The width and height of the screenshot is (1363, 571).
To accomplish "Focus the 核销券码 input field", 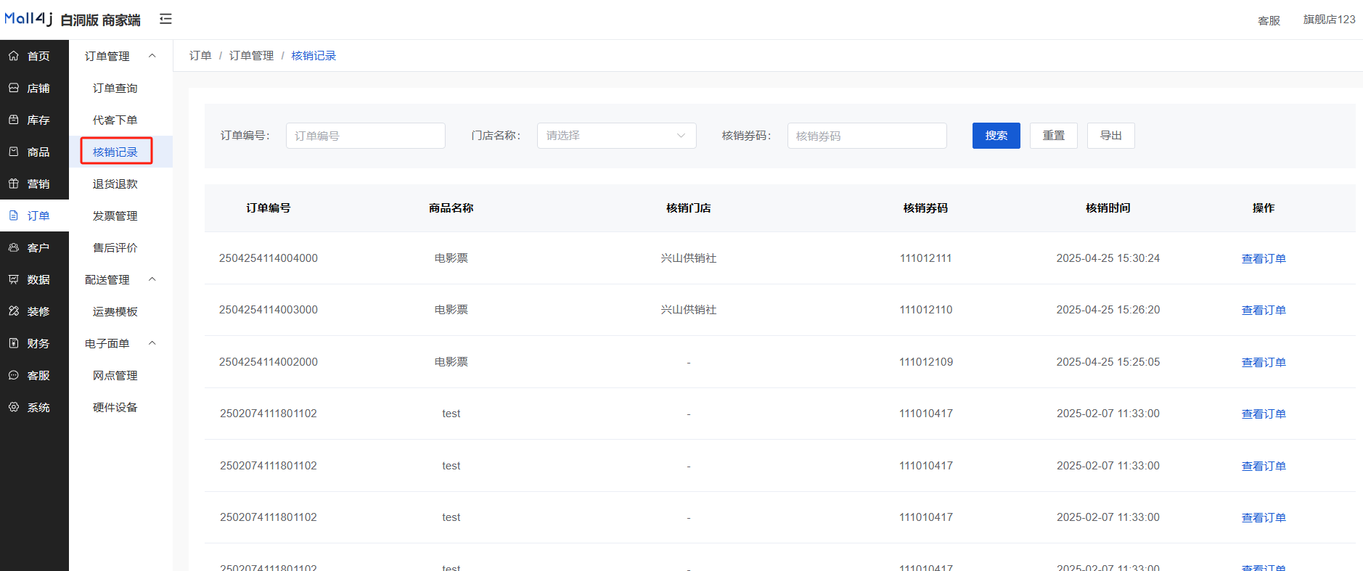I will 867,136.
